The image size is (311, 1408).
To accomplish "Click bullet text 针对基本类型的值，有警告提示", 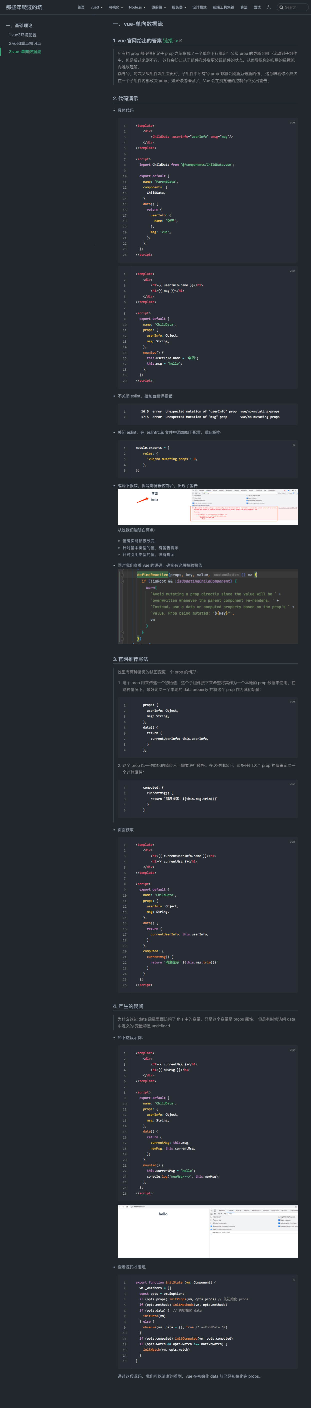I will click(x=150, y=548).
